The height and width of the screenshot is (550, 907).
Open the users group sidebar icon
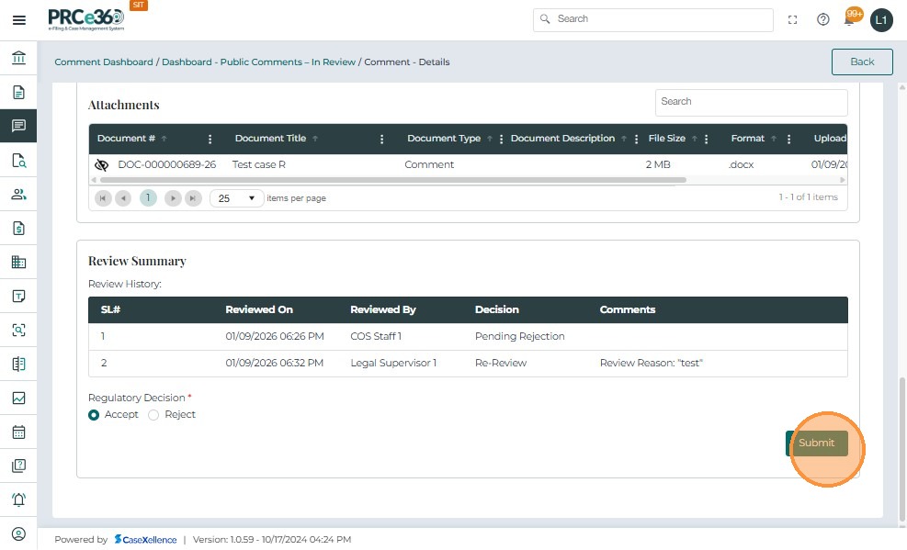point(18,194)
